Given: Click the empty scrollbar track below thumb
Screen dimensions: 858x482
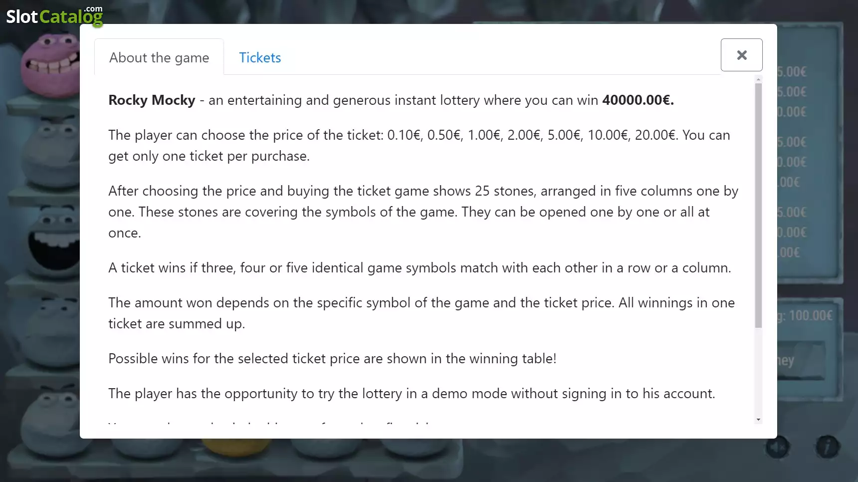Looking at the screenshot, I should click(758, 372).
